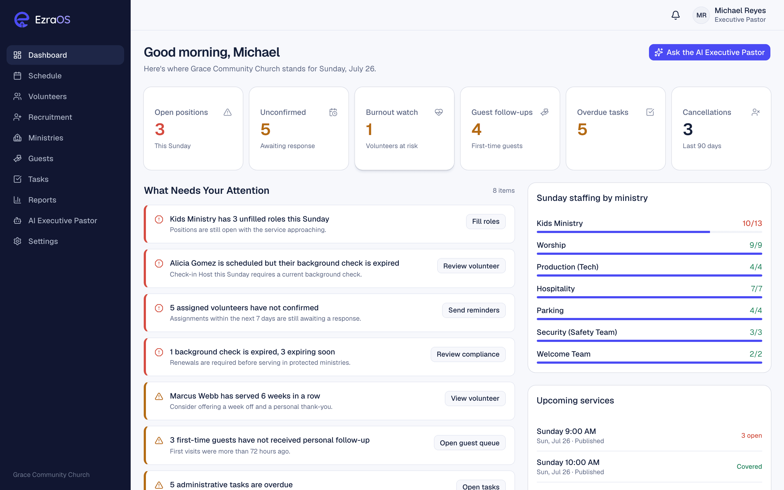Click the Ministries church icon in sidebar
The height and width of the screenshot is (490, 784).
tap(17, 138)
